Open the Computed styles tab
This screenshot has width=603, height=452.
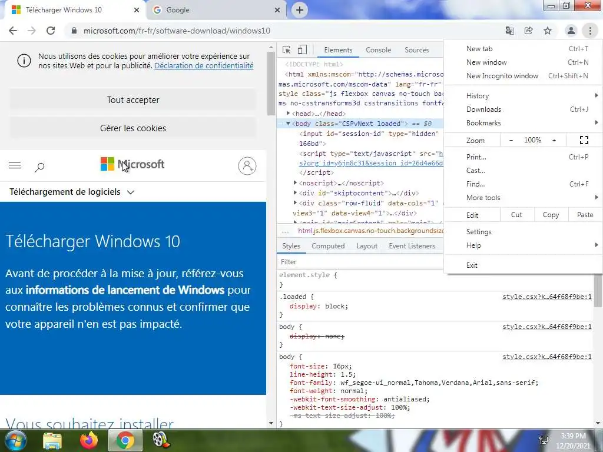click(x=328, y=246)
